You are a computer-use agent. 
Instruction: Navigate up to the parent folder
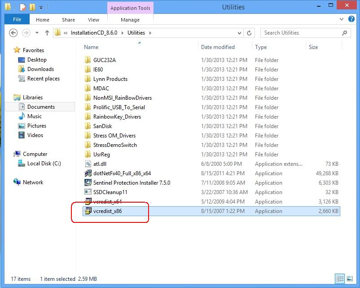(x=47, y=33)
